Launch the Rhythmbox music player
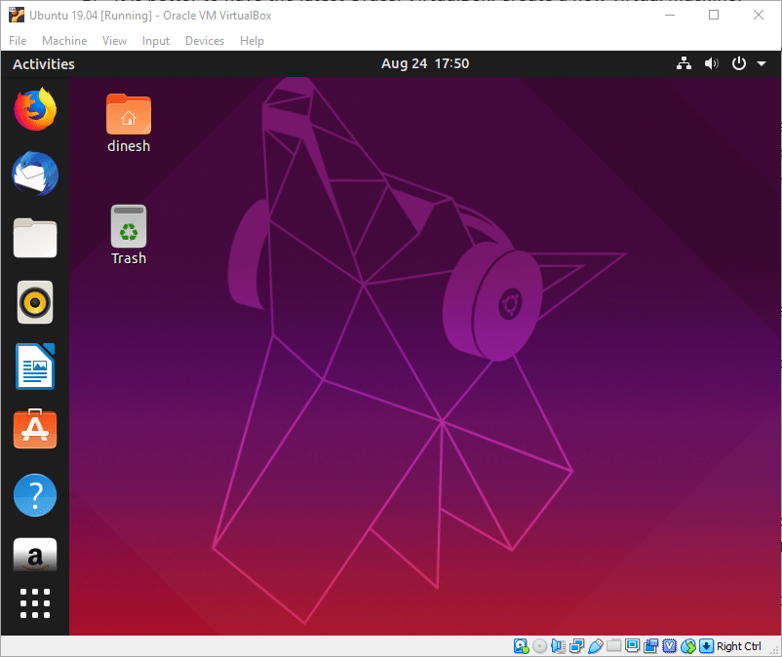Image resolution: width=782 pixels, height=657 pixels. [x=35, y=302]
